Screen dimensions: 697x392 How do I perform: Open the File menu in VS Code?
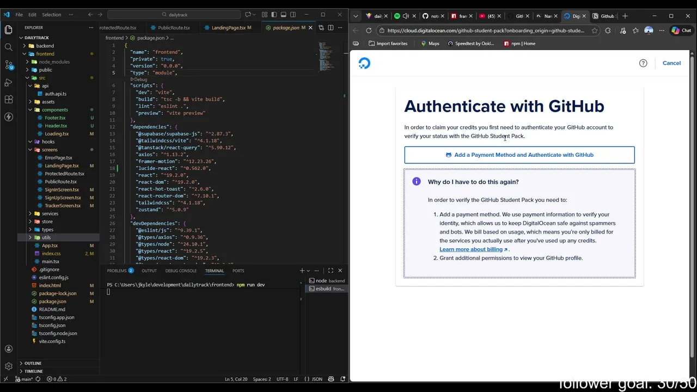click(x=19, y=15)
